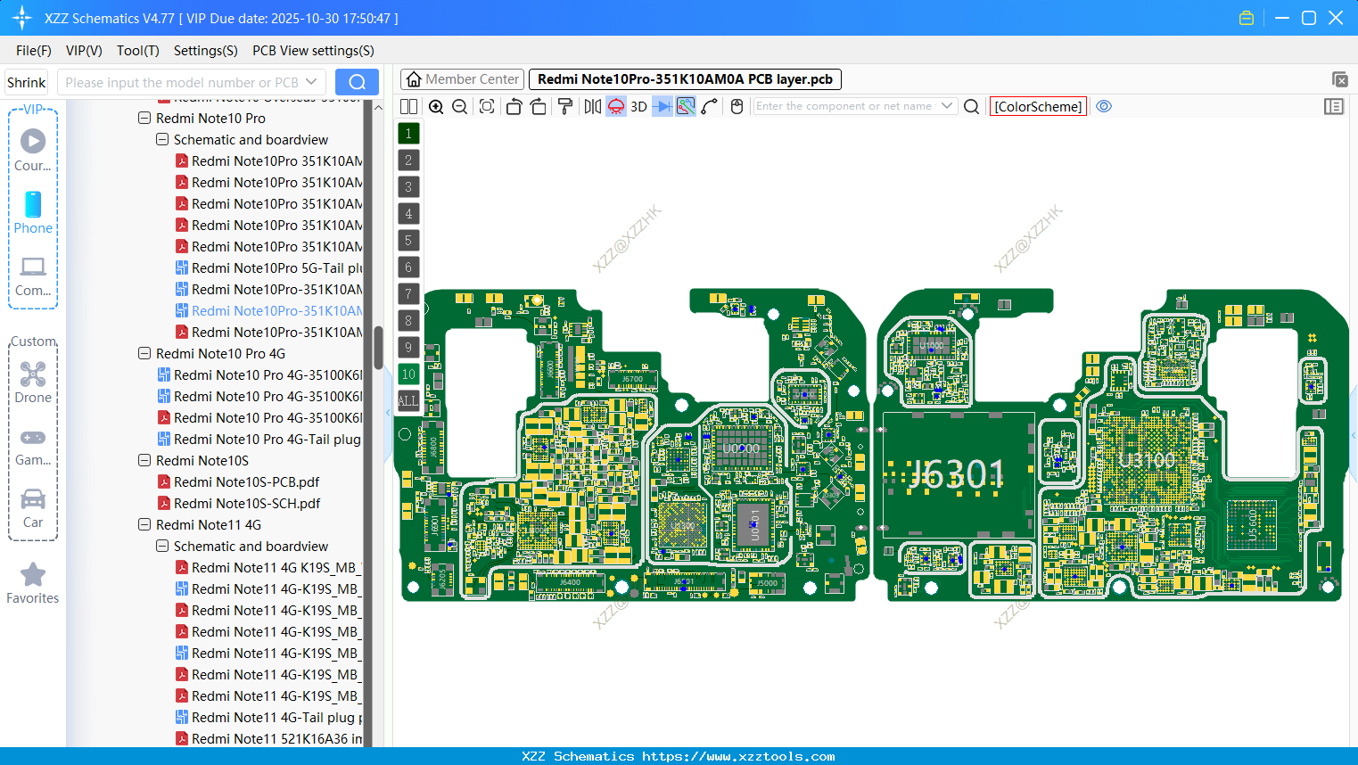This screenshot has width=1358, height=765.
Task: Select the curved measure line tool
Action: pyautogui.click(x=710, y=106)
